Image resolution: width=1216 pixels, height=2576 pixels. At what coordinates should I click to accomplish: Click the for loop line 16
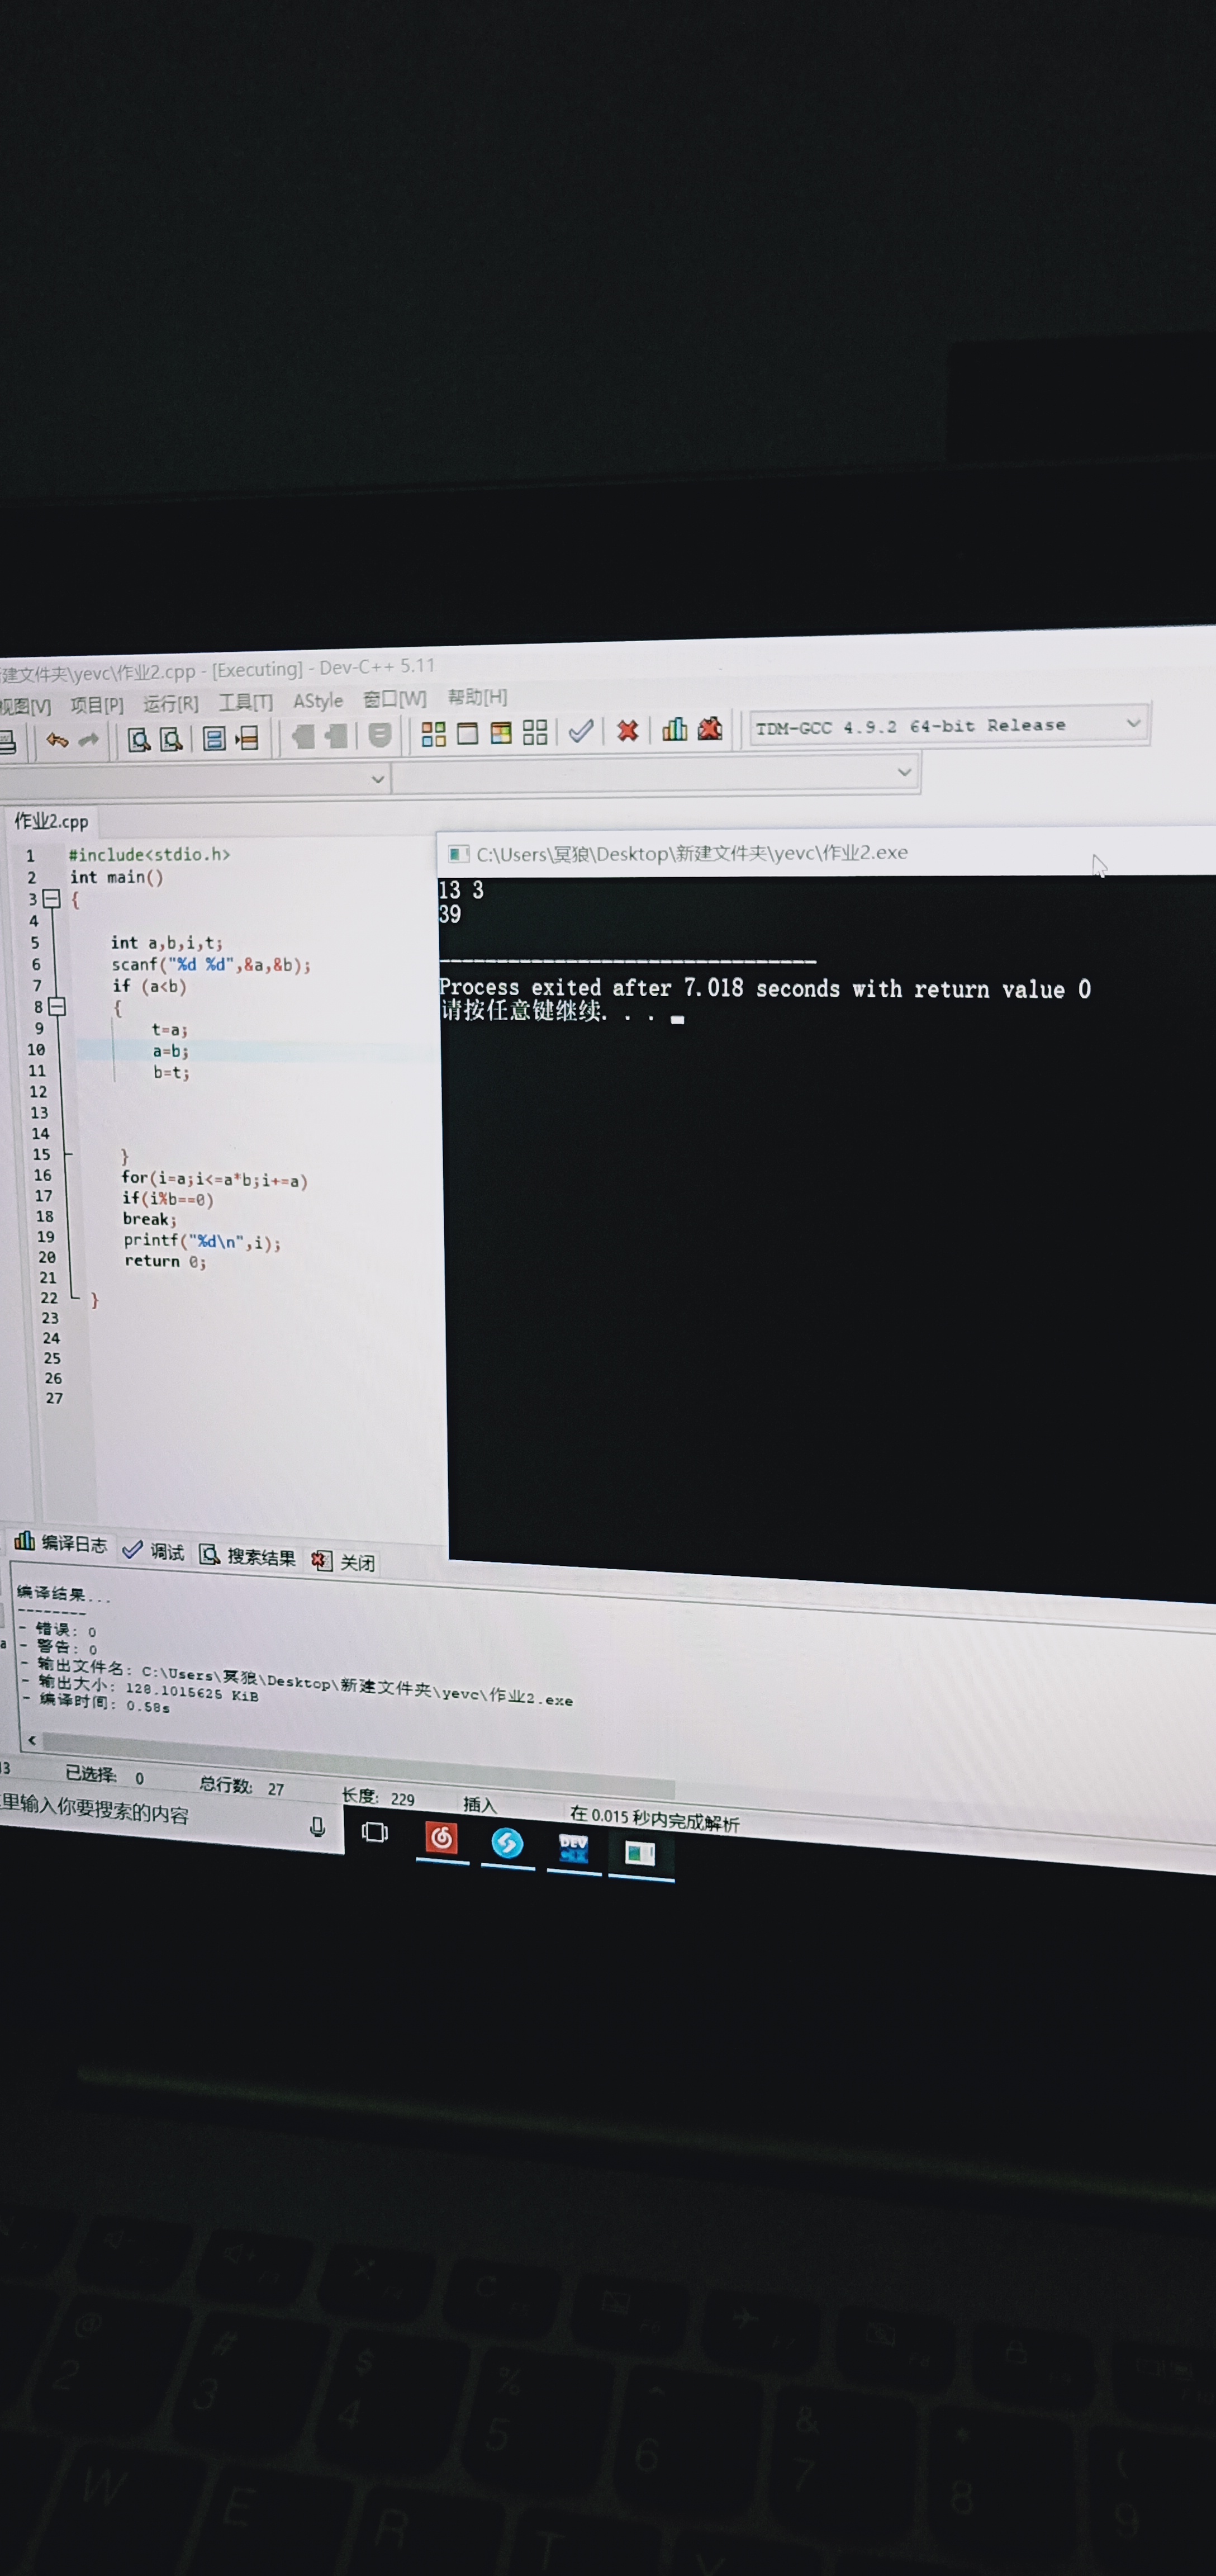[215, 1179]
